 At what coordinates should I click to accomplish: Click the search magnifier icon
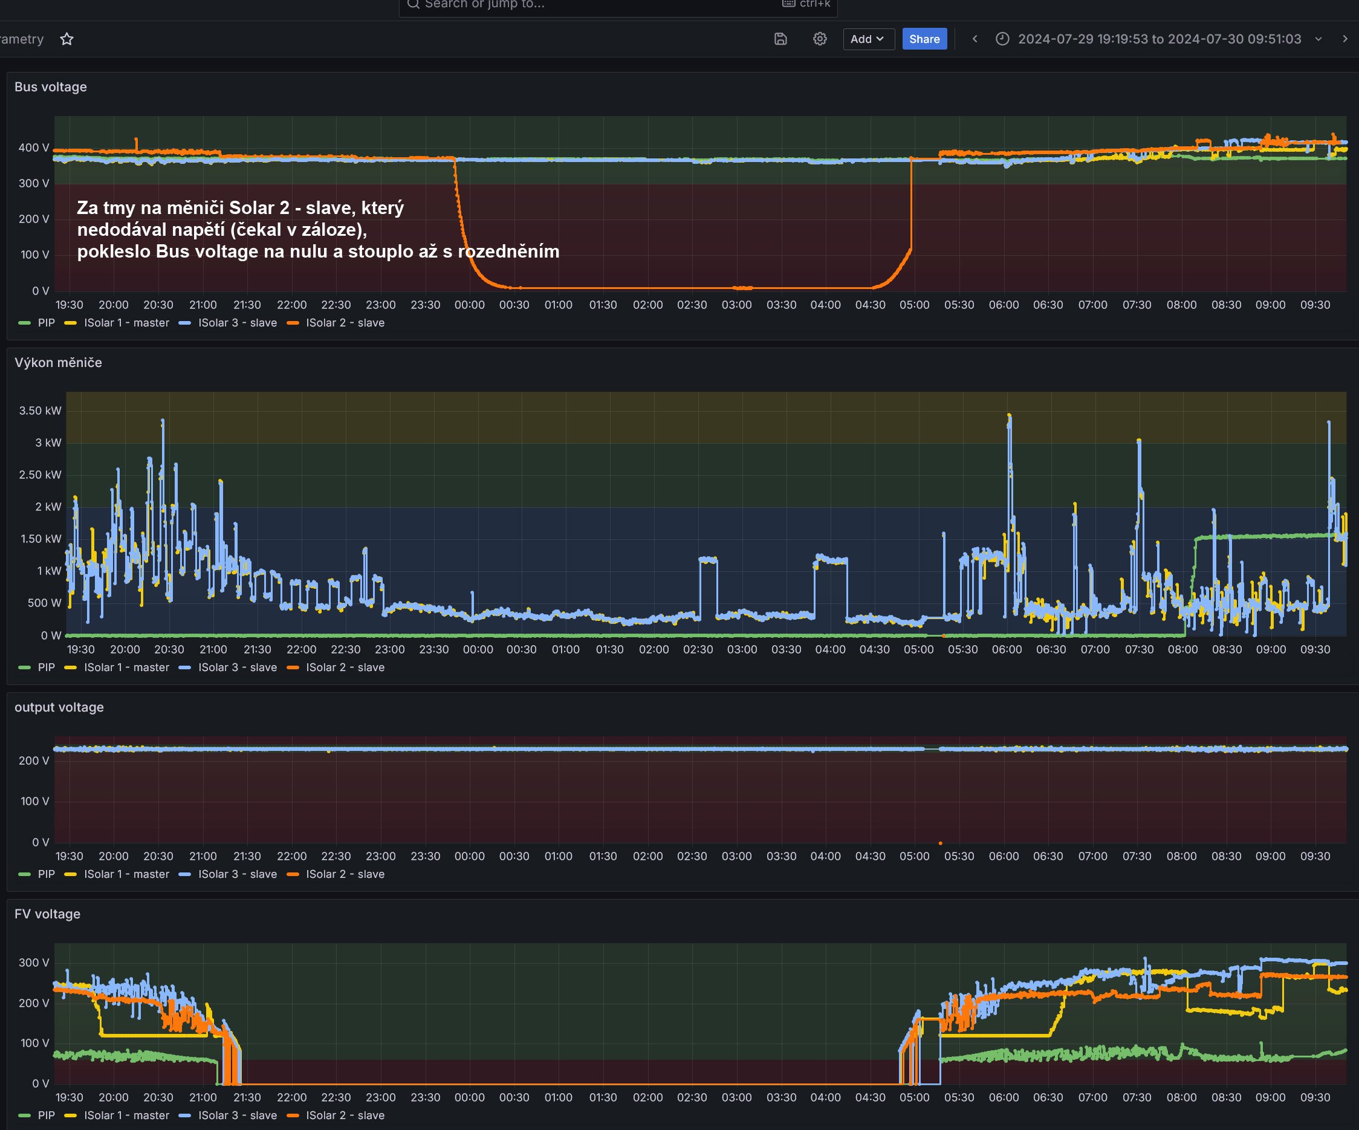point(413,4)
